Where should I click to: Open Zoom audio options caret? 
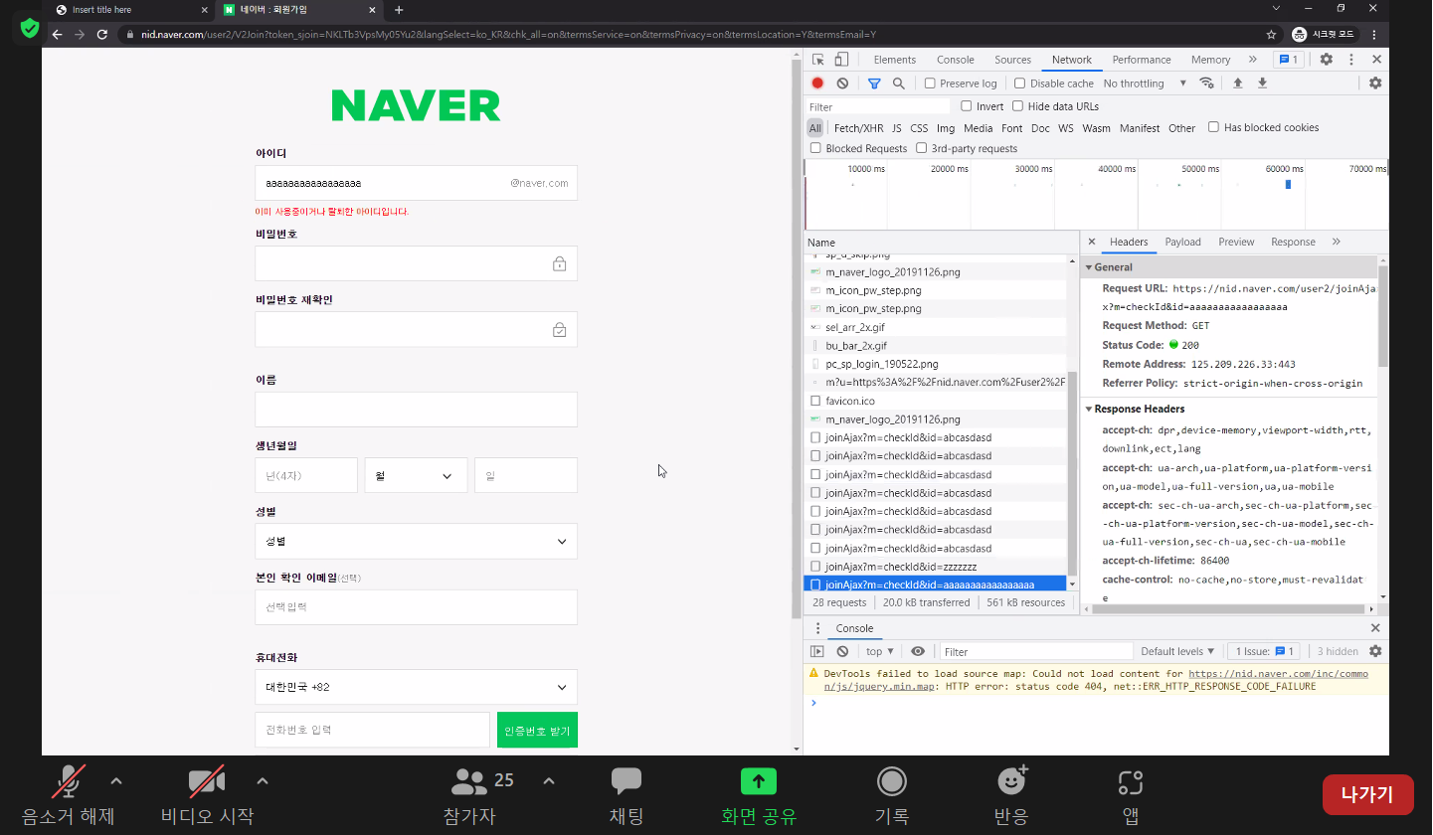pos(116,780)
